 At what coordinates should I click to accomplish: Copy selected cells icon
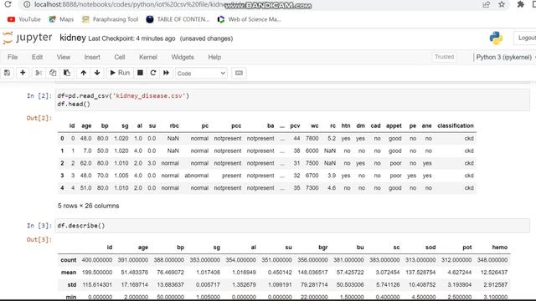coord(53,73)
